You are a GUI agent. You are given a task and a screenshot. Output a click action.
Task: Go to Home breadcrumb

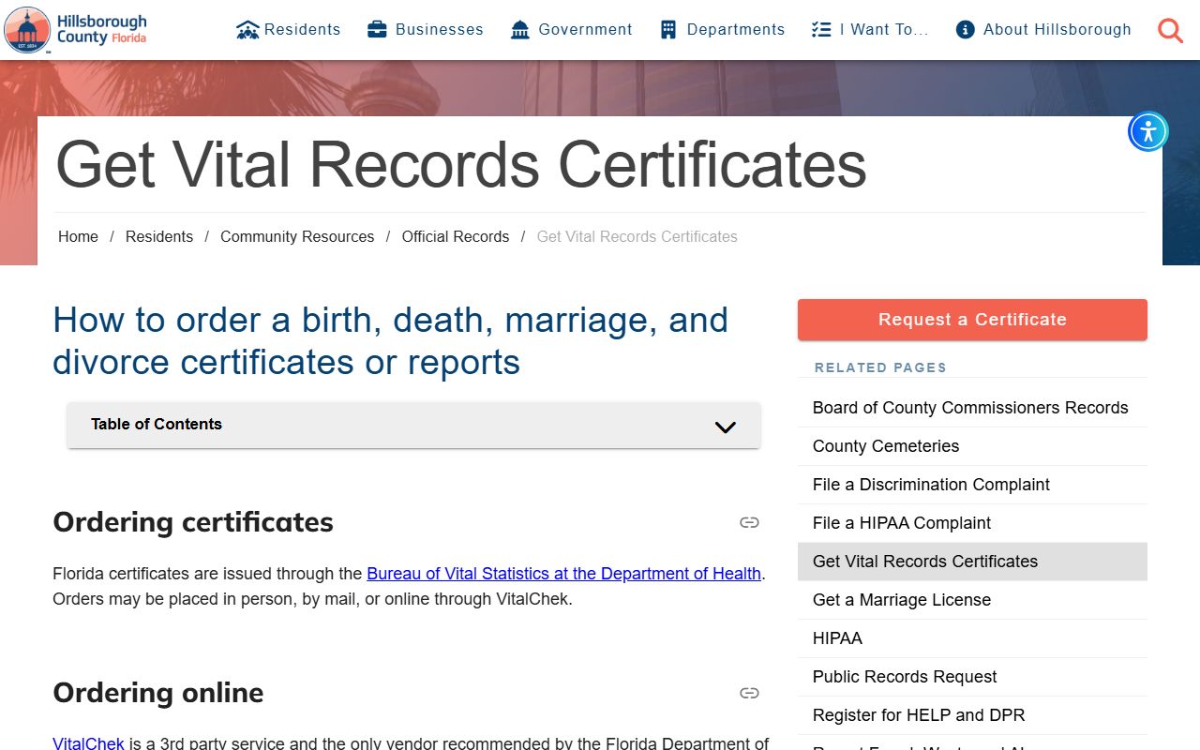[x=78, y=237]
